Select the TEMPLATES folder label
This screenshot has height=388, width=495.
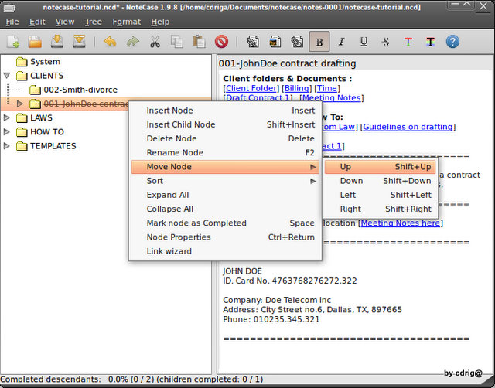(53, 146)
